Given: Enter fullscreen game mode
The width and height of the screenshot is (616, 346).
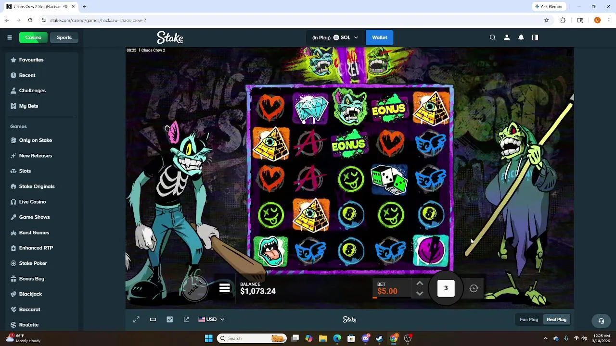Looking at the screenshot, I should 136,320.
